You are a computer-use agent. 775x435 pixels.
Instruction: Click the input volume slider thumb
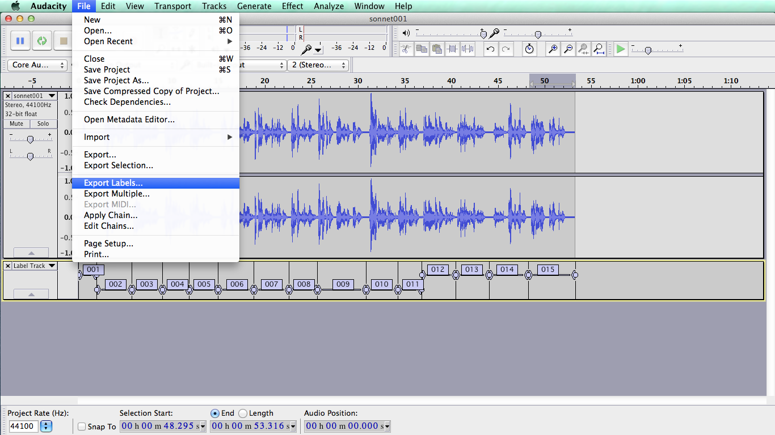pos(538,34)
